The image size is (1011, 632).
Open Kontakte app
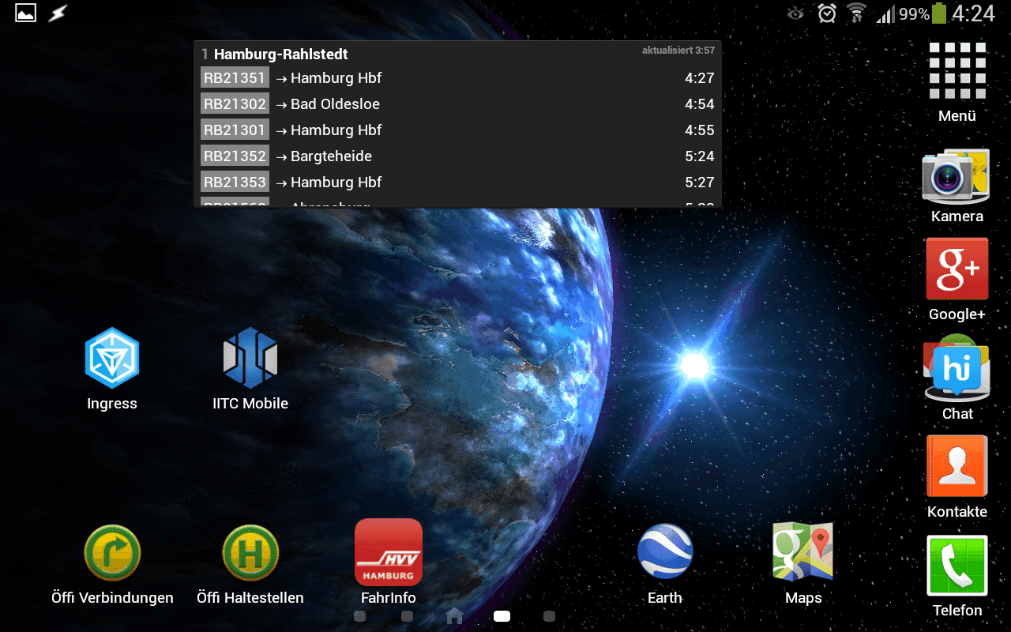(957, 477)
